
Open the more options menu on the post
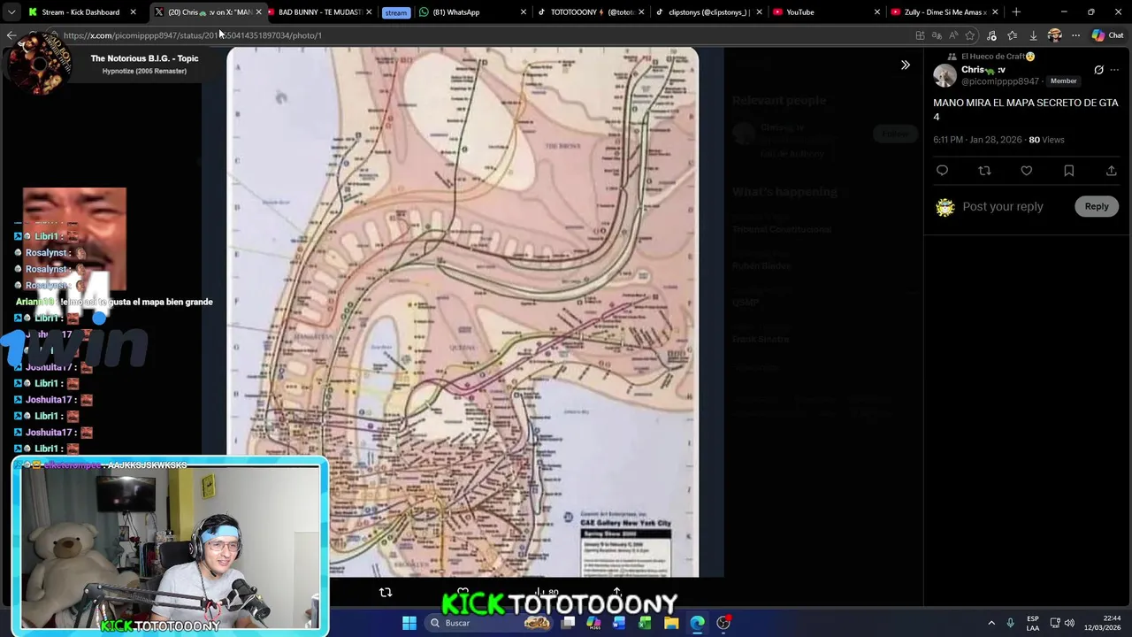click(x=1114, y=70)
